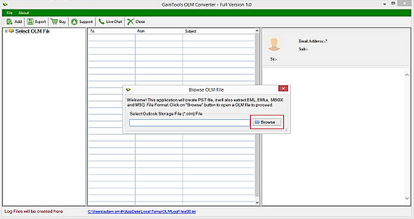Select the 'Select OLM File' tree item
Screen dimensions: 414x219
[32, 31]
